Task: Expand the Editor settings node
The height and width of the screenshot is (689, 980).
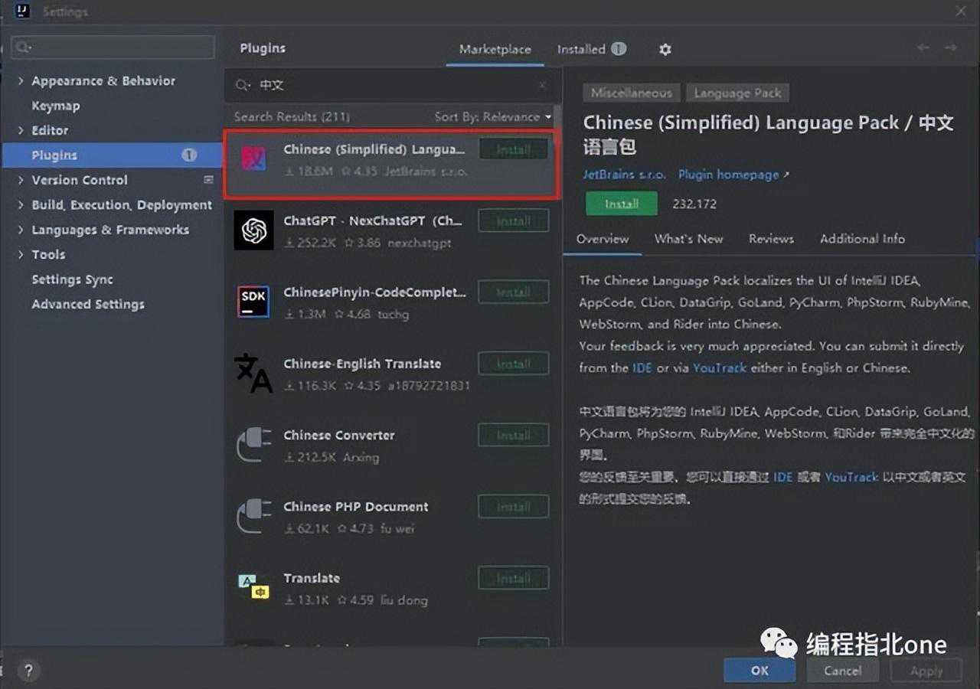Action: [21, 131]
